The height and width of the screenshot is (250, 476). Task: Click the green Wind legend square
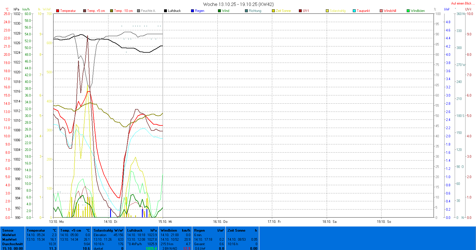click(219, 11)
